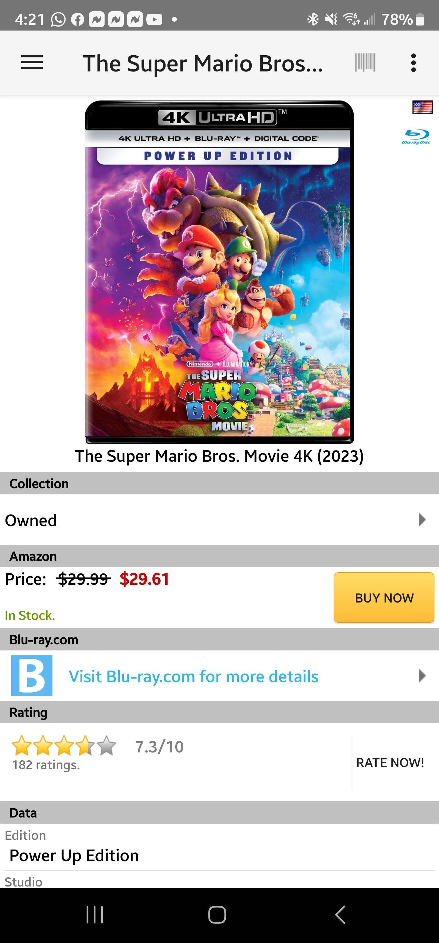Tap the barcode scanner icon
Viewport: 439px width, 943px height.
[x=365, y=63]
